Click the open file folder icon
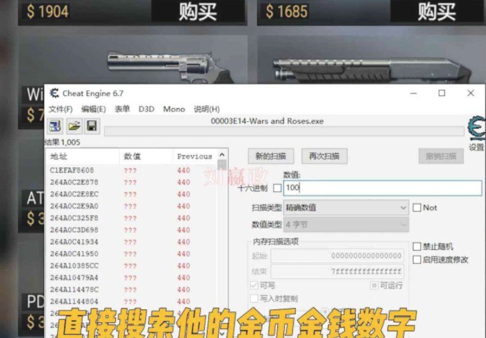The width and height of the screenshot is (486, 338). point(74,126)
